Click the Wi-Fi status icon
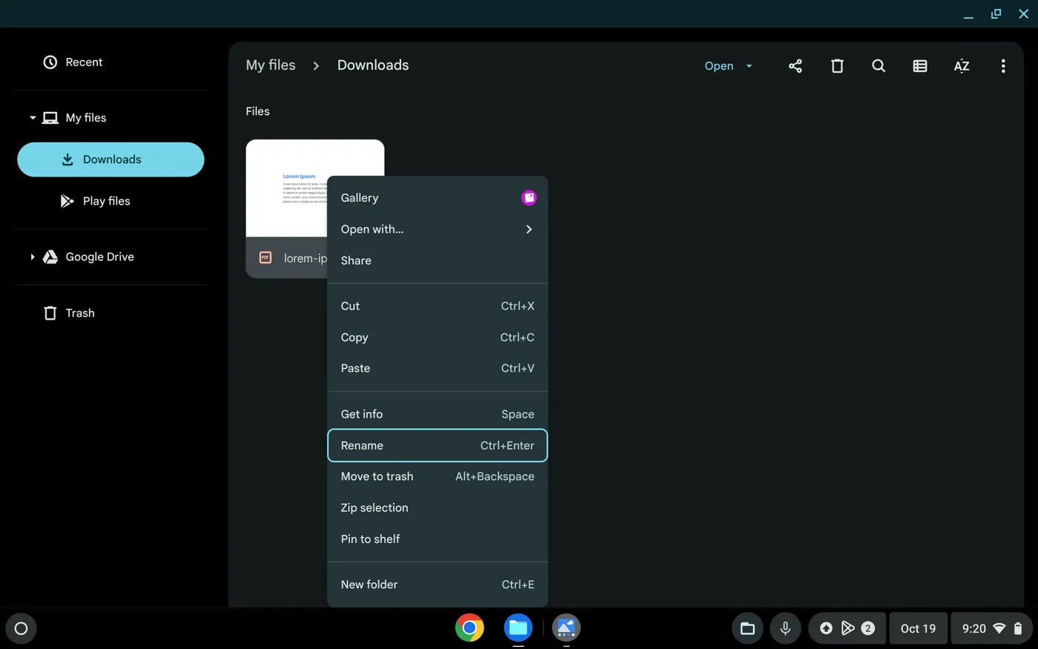 (999, 628)
